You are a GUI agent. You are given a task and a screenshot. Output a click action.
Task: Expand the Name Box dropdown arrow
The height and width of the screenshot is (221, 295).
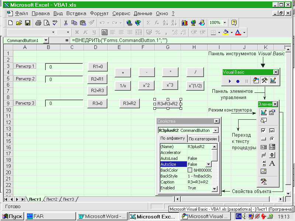click(46, 40)
